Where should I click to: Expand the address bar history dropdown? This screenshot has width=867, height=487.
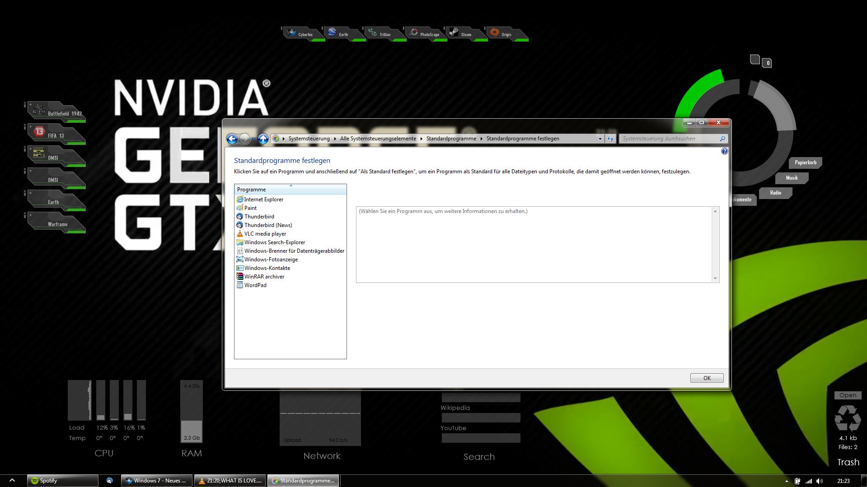(x=600, y=139)
